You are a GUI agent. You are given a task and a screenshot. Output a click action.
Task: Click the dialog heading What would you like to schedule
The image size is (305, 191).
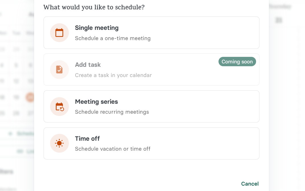[x=94, y=7]
